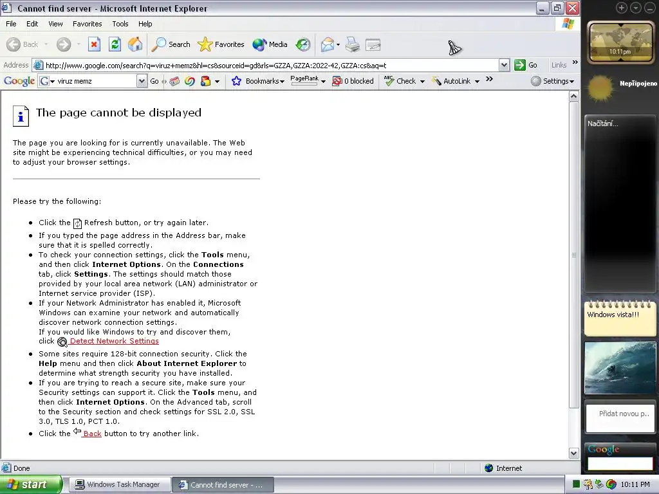Click the sun weather gadget icon
This screenshot has width=659, height=494.
pos(600,88)
